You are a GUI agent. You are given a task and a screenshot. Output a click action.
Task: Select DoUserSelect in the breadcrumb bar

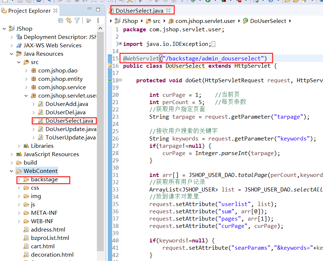point(268,21)
